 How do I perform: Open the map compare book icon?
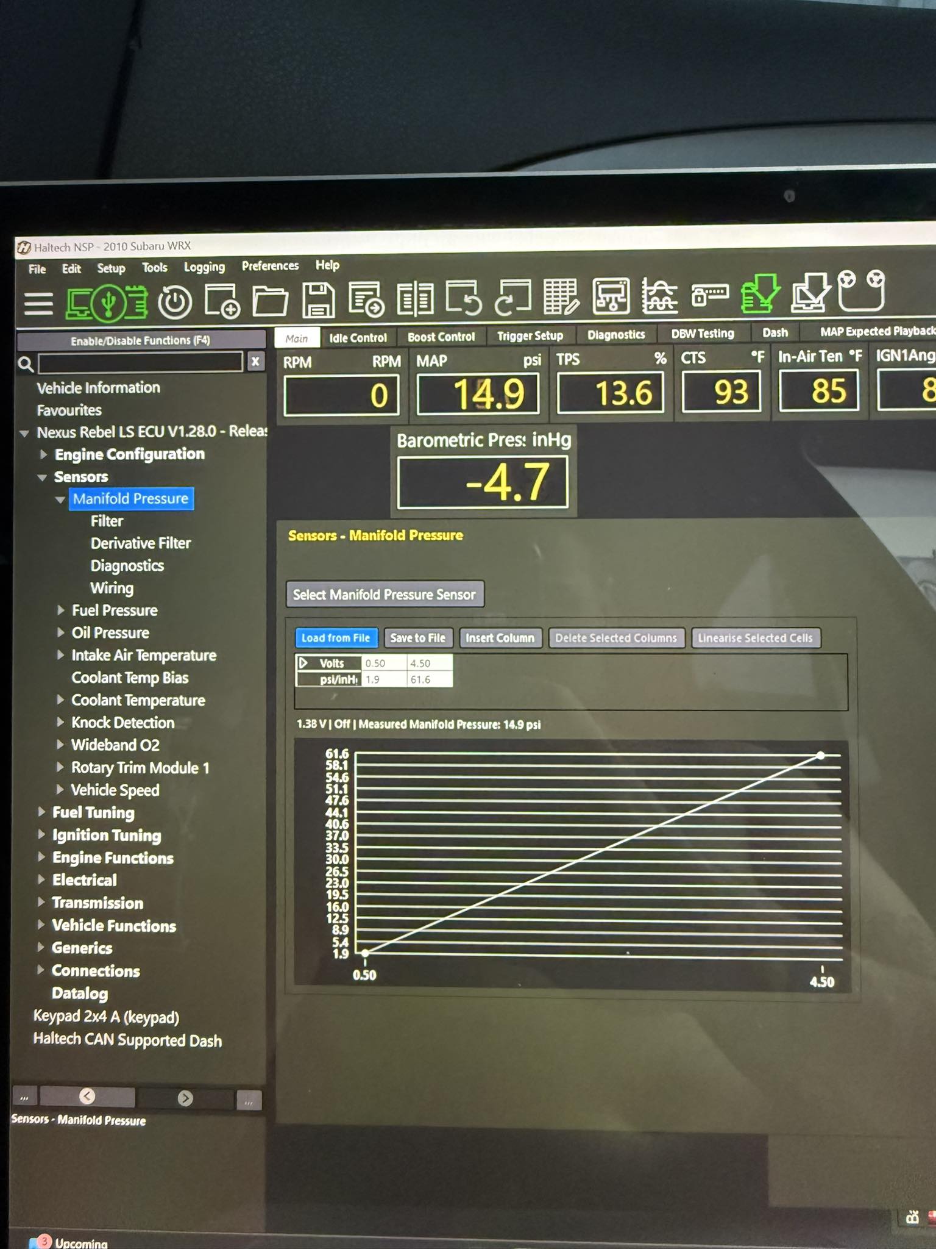click(x=415, y=299)
